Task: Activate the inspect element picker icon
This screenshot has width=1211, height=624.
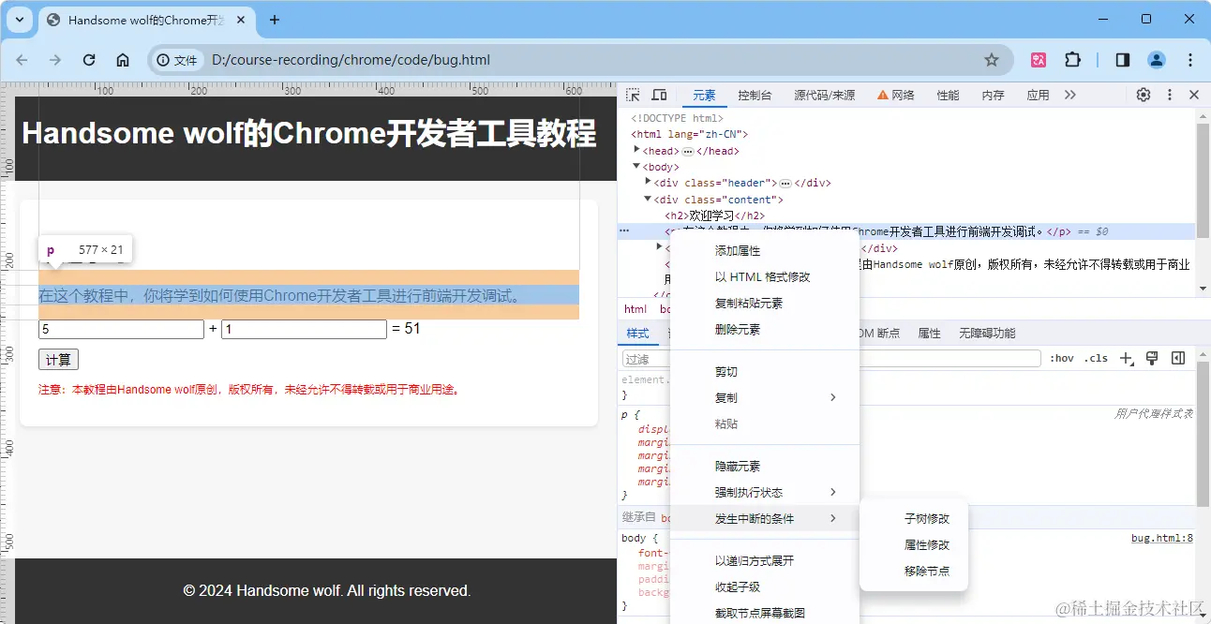Action: (x=634, y=95)
